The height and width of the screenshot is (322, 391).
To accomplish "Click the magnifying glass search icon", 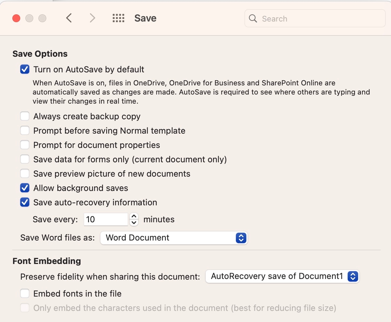I will [x=253, y=18].
